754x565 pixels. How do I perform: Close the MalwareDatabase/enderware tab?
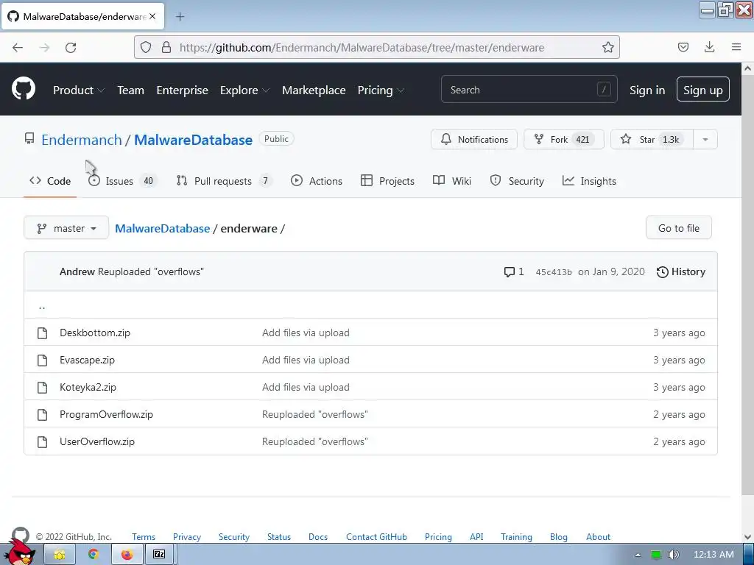tap(152, 16)
